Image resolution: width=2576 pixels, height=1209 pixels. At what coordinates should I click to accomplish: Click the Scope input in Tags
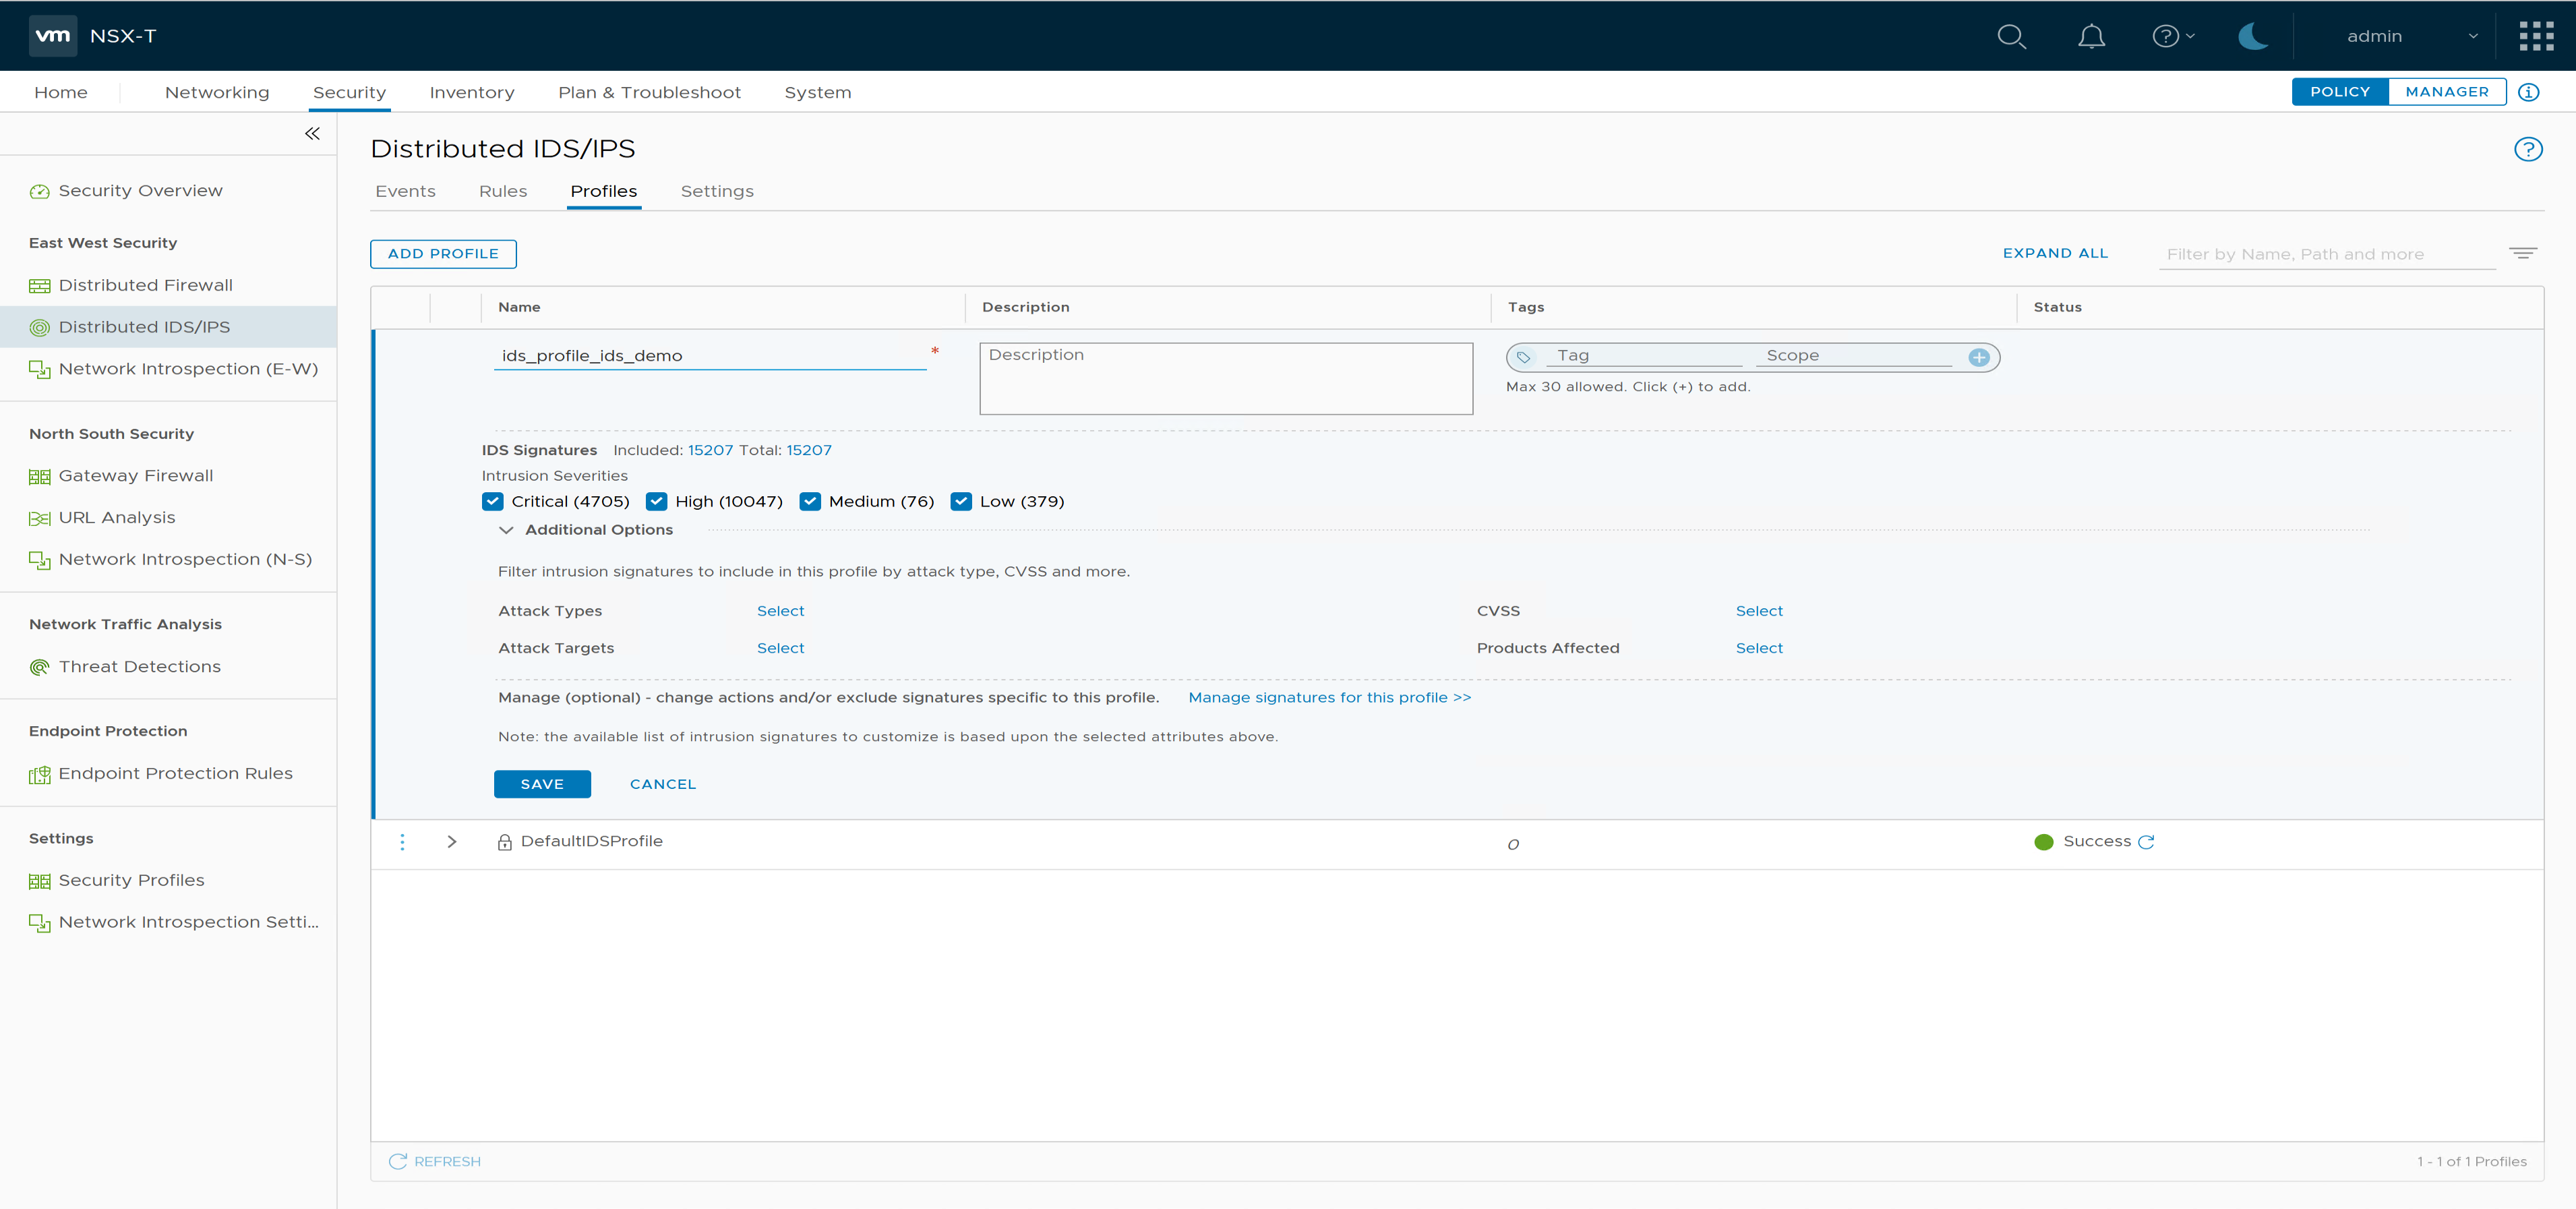pyautogui.click(x=1854, y=356)
